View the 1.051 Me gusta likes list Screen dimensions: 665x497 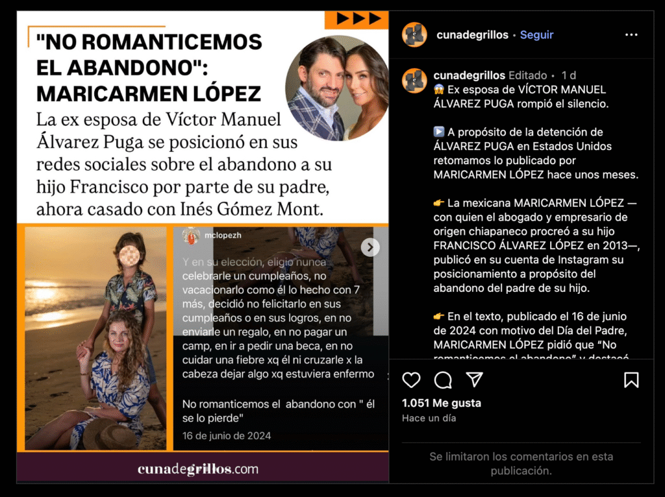point(441,403)
